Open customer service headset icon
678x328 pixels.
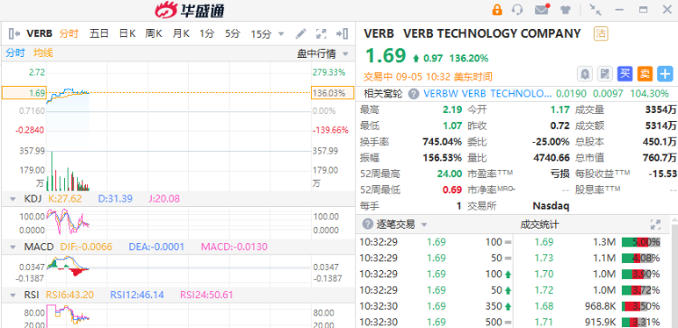point(517,10)
